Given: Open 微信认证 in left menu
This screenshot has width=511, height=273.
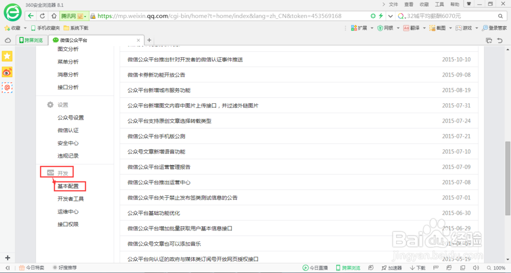Looking at the screenshot, I should click(68, 130).
